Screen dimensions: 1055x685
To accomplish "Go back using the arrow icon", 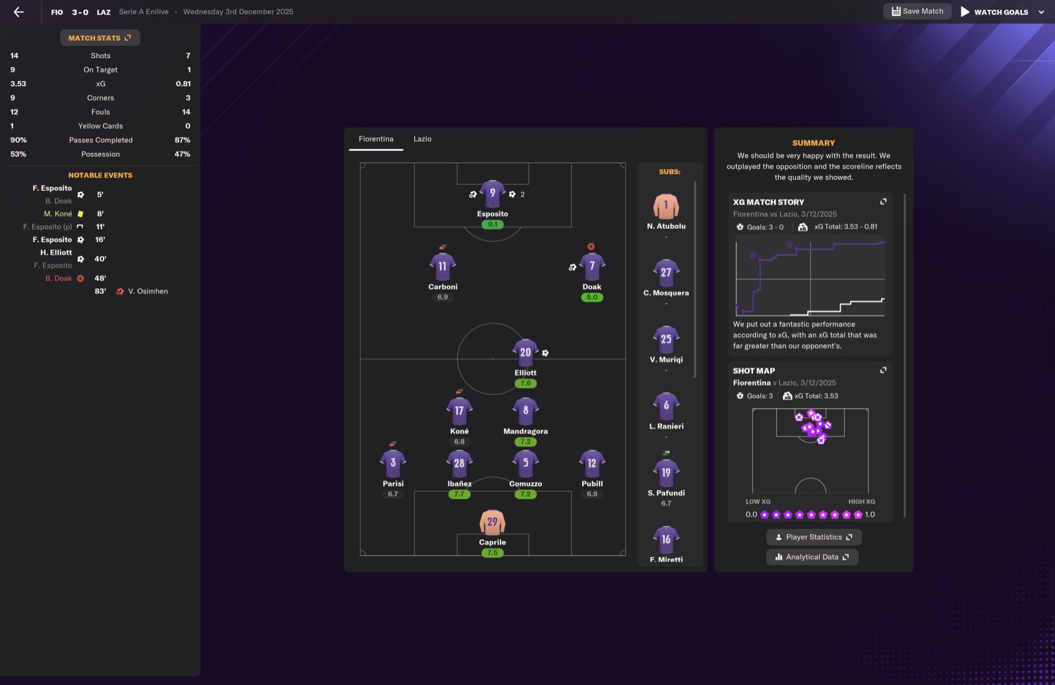I will [x=18, y=12].
